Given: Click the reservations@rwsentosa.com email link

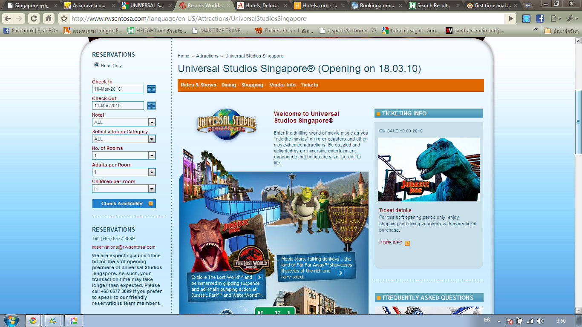Looking at the screenshot, I should (x=124, y=247).
